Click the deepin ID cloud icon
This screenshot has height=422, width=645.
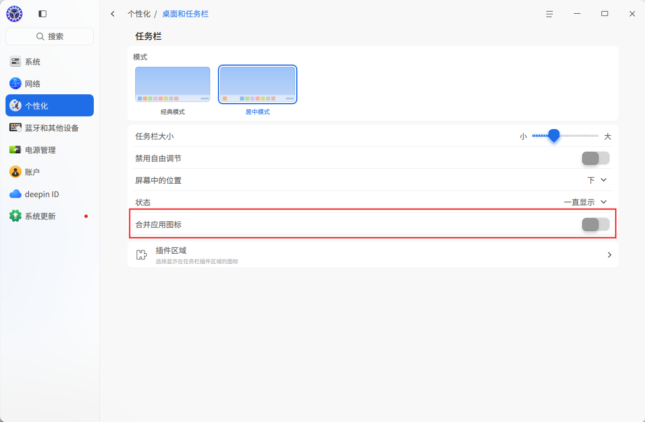15,194
